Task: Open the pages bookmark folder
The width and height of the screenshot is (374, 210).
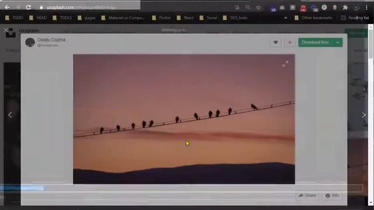Action: [86, 18]
